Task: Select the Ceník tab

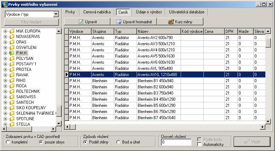Action: point(123,12)
